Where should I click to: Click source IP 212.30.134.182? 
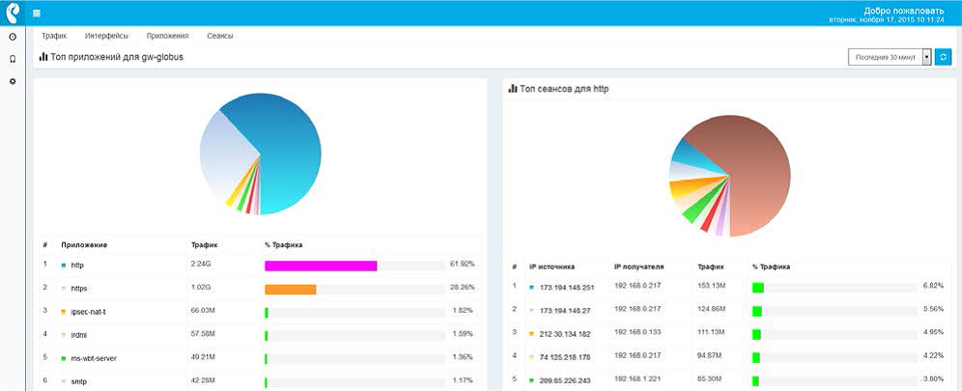[565, 334]
